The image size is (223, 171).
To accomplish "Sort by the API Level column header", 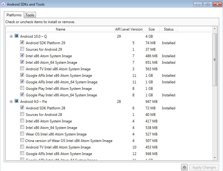I will point(122,29).
